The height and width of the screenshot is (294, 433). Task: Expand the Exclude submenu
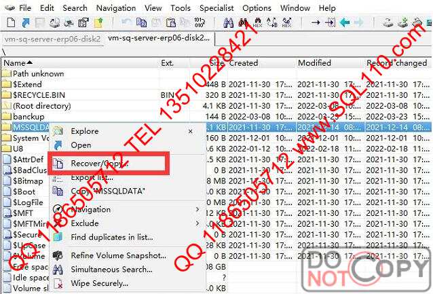click(x=85, y=223)
